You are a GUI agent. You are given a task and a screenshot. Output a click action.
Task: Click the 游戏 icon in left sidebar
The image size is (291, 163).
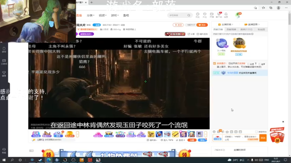(x=4, y=50)
